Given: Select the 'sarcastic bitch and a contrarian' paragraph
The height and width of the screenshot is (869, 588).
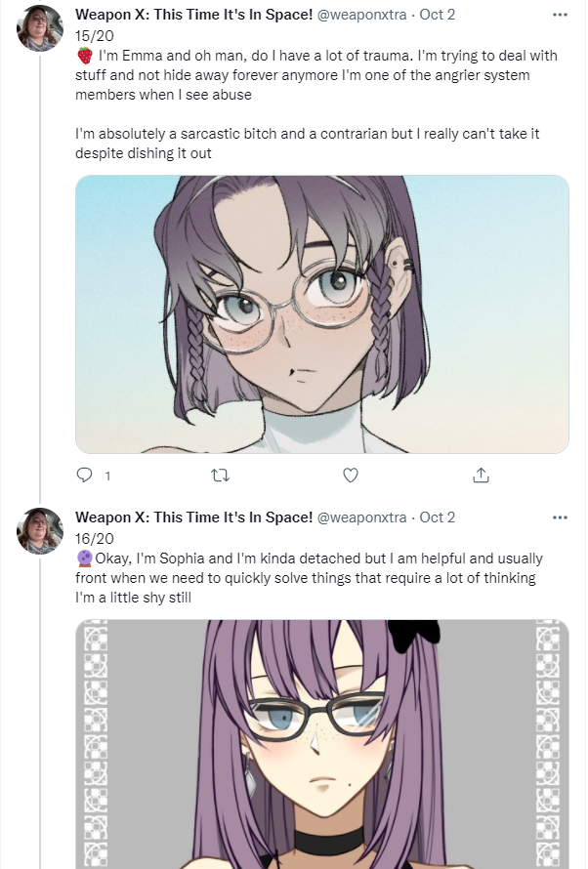Looking at the screenshot, I should (x=308, y=144).
